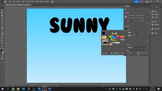This screenshot has height=91, width=162.
Task: Flip the object vertically
Action: [x=143, y=21]
